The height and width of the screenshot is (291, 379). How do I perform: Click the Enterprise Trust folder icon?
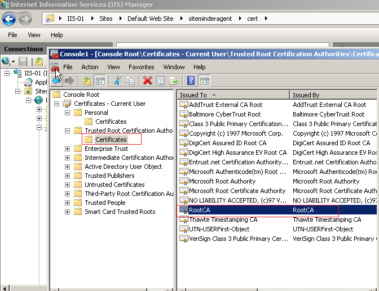(78, 149)
